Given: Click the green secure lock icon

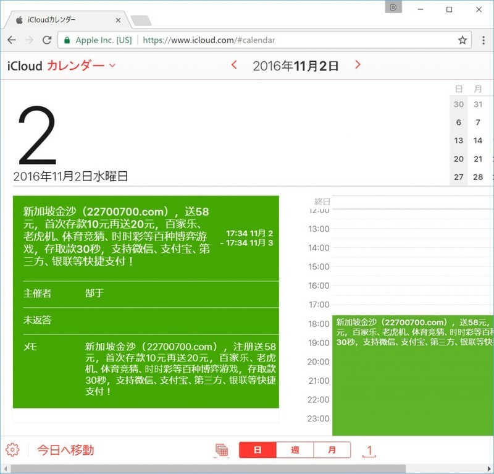Looking at the screenshot, I should pos(67,40).
